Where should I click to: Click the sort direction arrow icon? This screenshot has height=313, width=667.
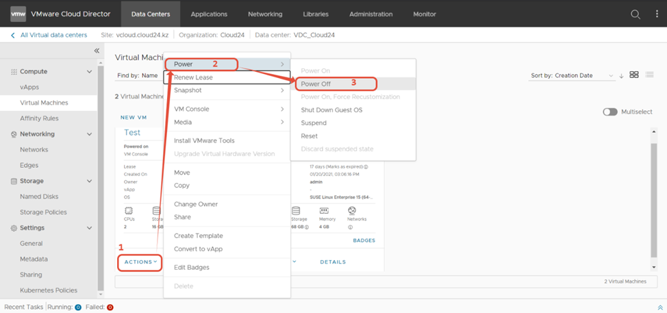click(x=621, y=75)
